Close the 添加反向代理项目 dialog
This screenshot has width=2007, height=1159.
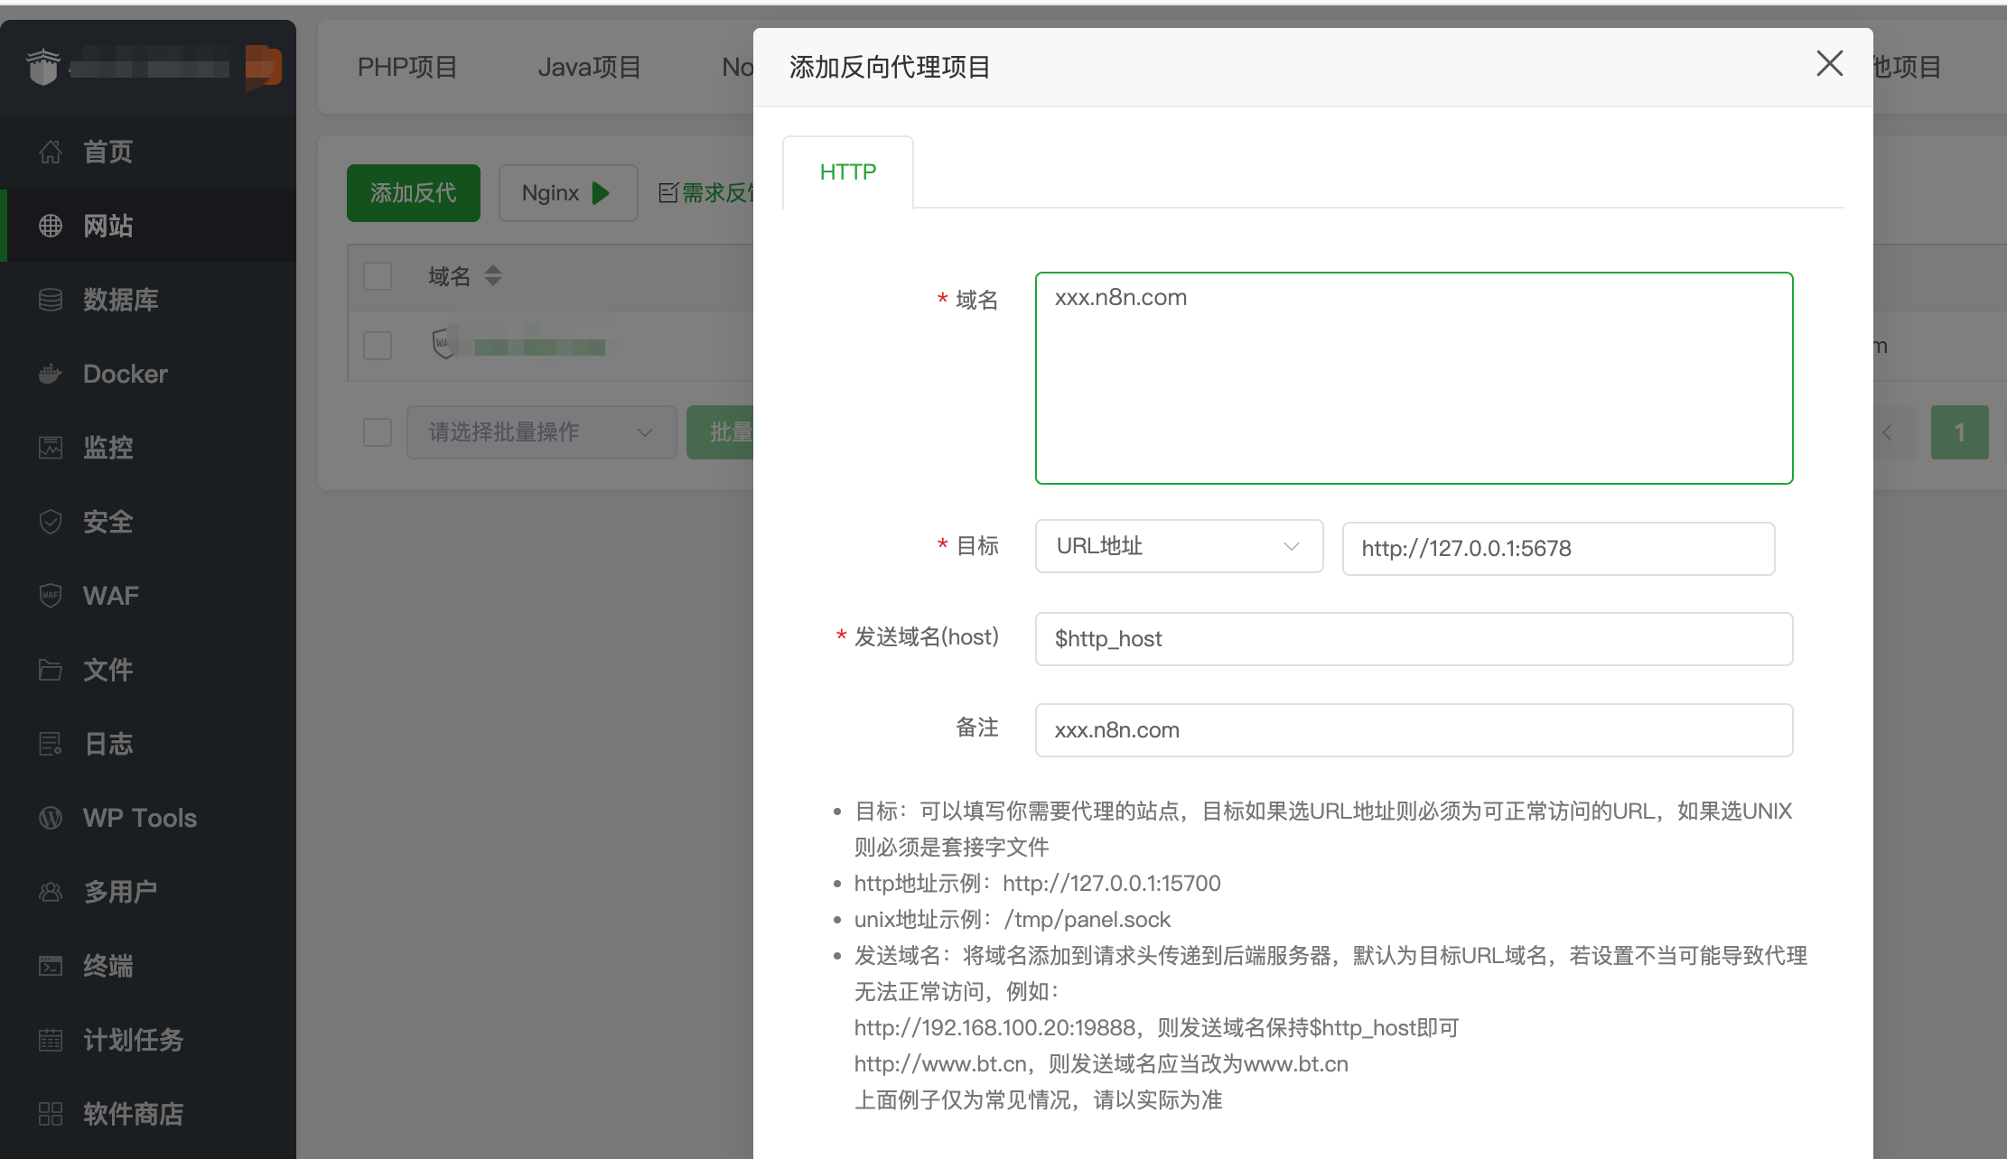(x=1829, y=63)
